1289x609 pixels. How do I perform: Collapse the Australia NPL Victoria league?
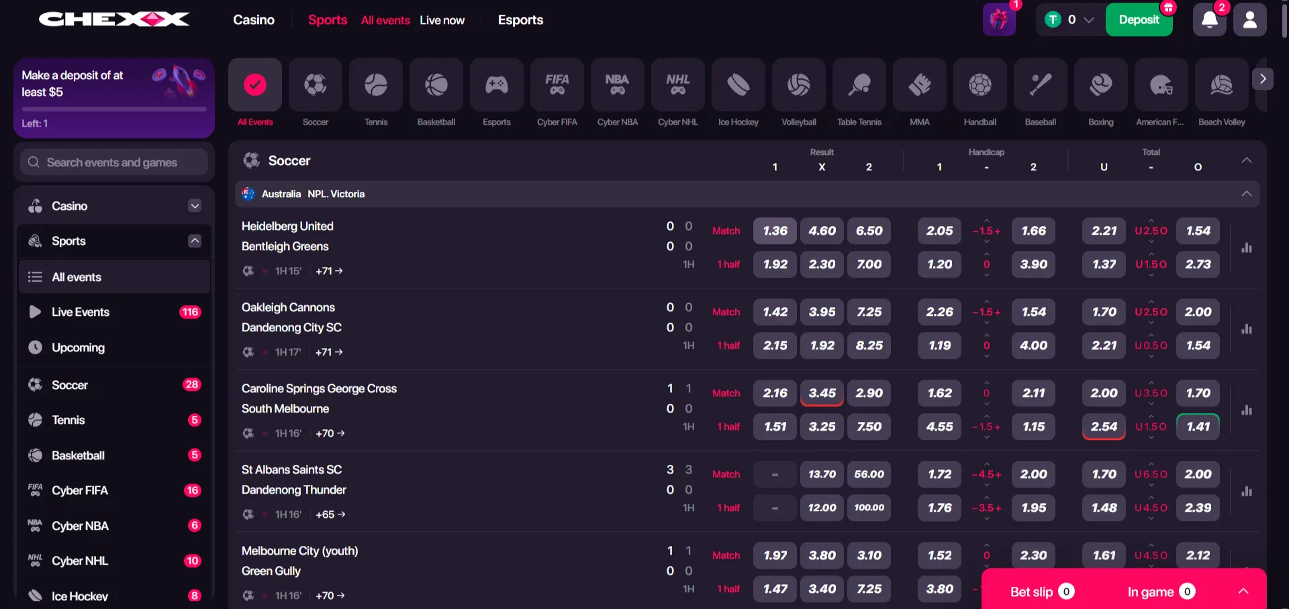(1247, 194)
